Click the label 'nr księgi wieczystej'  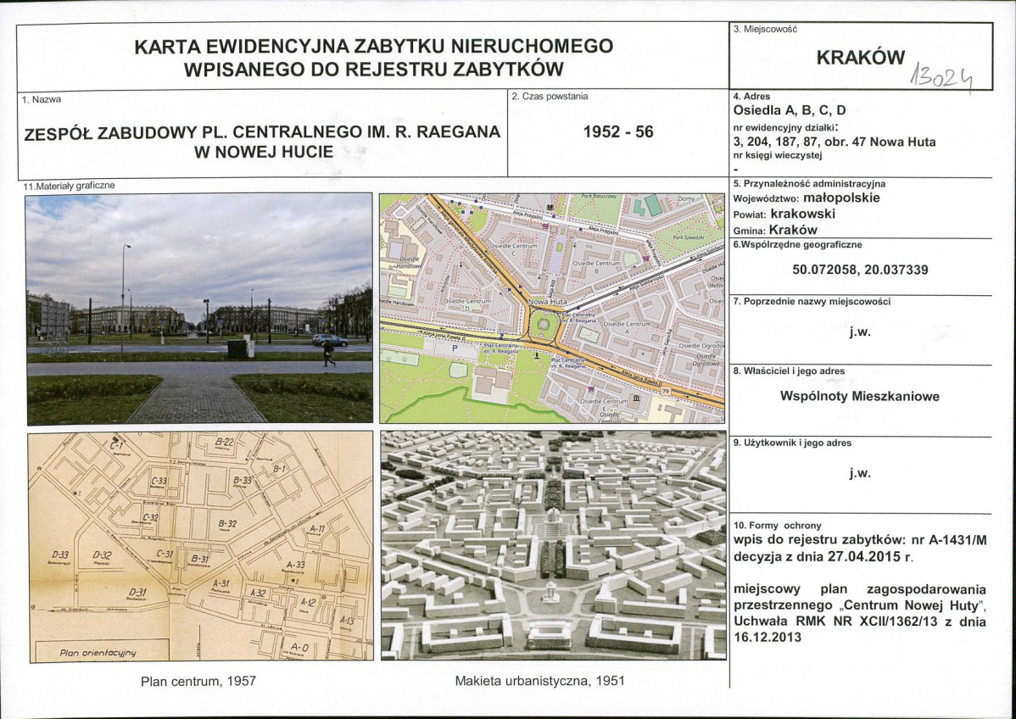[778, 156]
